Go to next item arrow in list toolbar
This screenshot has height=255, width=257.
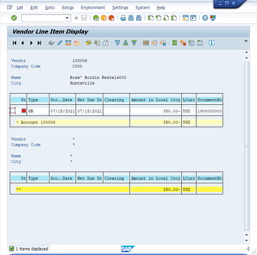[31, 43]
